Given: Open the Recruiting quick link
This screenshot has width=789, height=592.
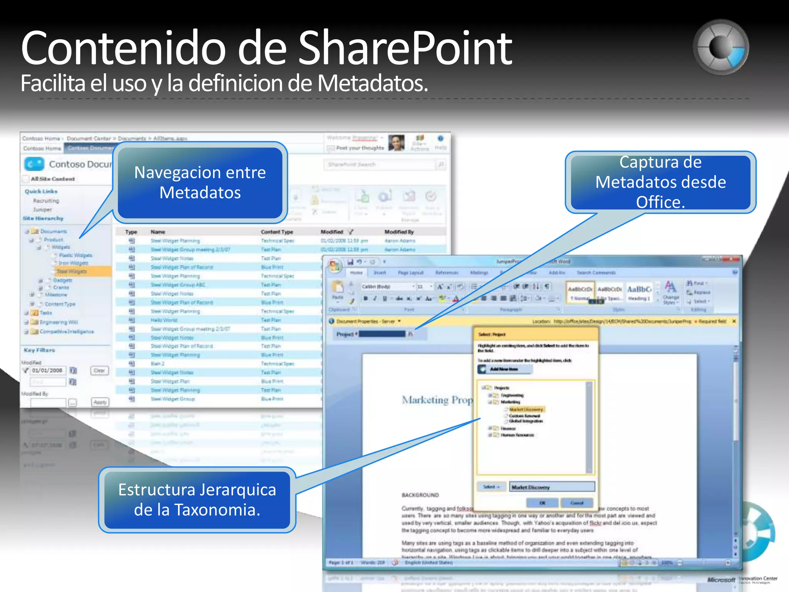Looking at the screenshot, I should click(x=46, y=201).
